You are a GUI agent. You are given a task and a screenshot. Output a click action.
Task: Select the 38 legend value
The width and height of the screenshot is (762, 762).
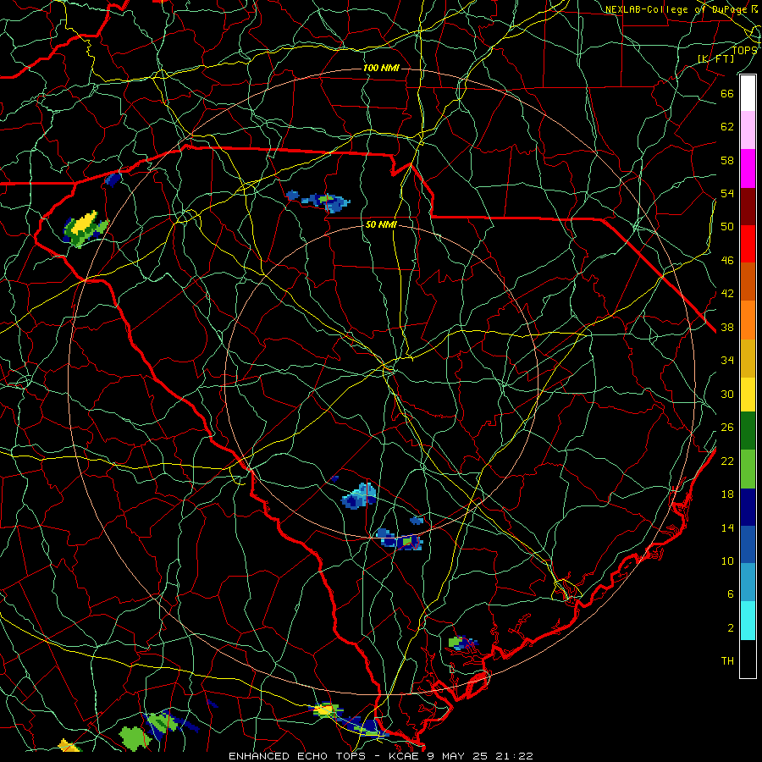point(727,327)
